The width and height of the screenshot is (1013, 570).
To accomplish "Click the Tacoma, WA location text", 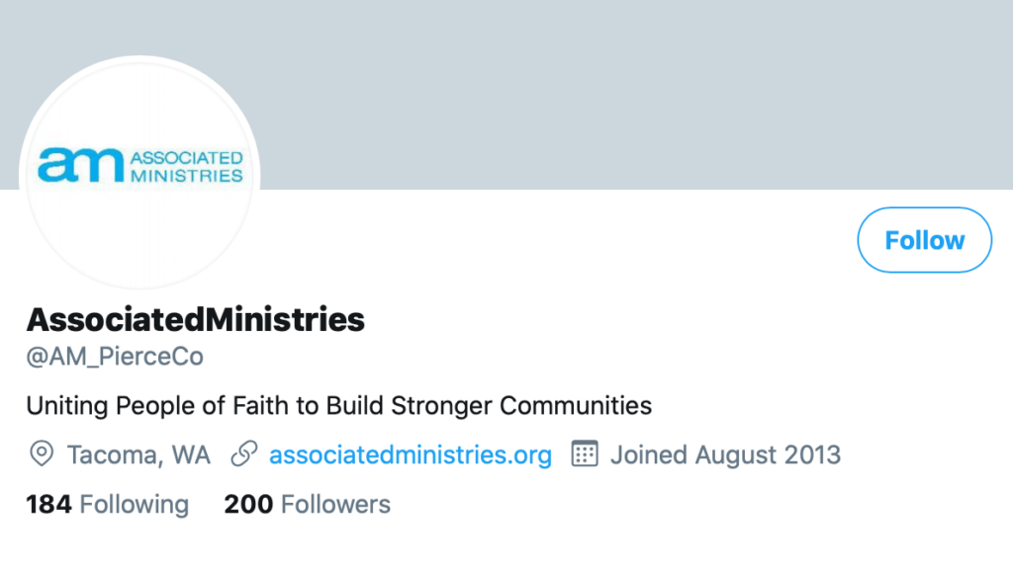I will click(138, 455).
